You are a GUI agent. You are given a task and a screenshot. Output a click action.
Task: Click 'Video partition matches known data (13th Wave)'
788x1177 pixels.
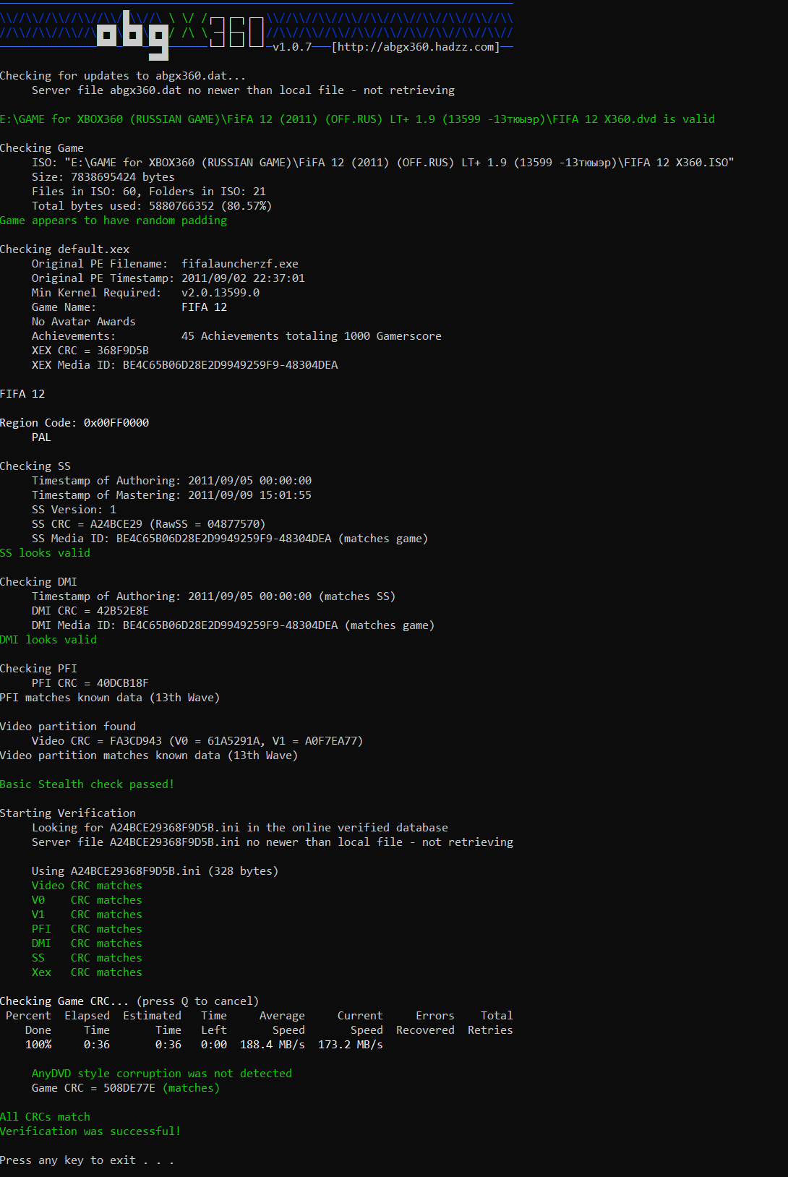pos(149,756)
